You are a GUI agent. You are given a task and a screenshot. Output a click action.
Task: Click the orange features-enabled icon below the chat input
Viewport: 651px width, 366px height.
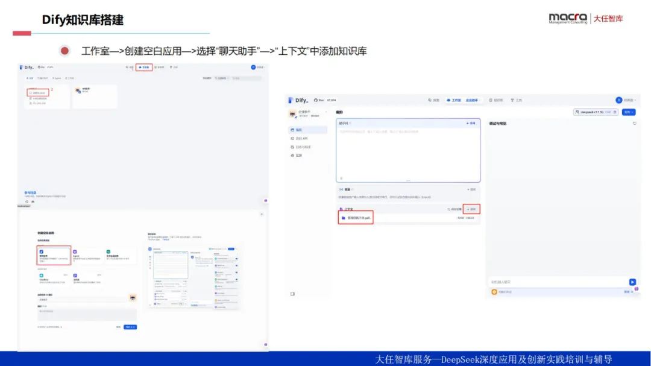[x=494, y=292]
